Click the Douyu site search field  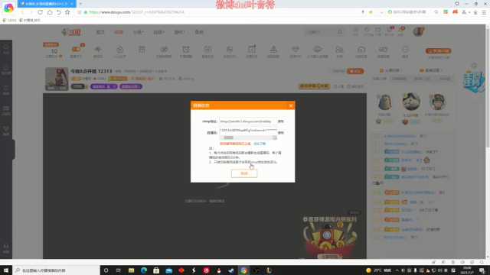click(x=322, y=32)
